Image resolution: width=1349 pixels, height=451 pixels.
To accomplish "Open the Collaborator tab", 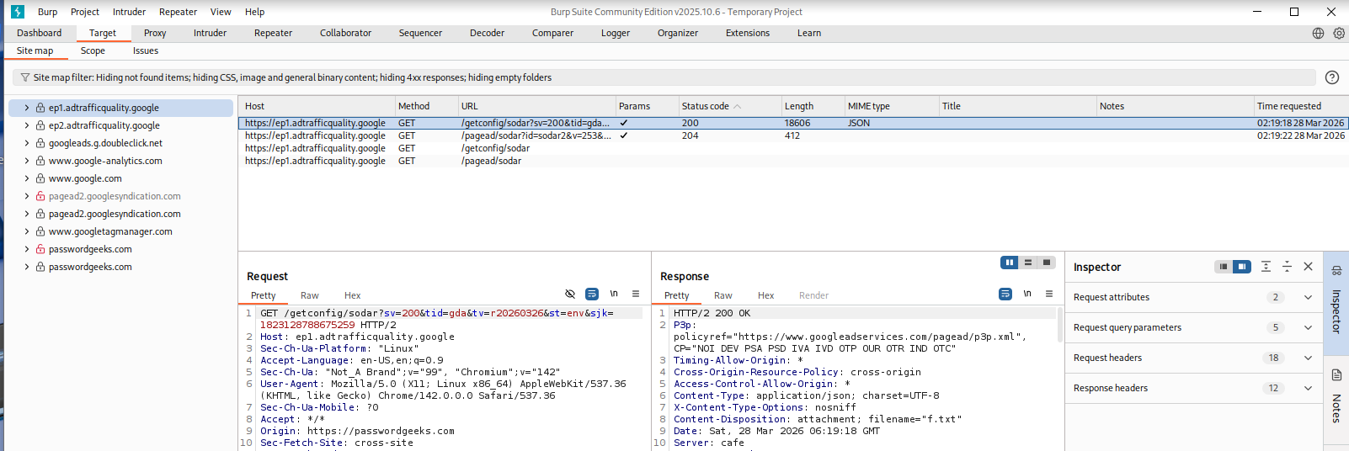I will coord(345,34).
